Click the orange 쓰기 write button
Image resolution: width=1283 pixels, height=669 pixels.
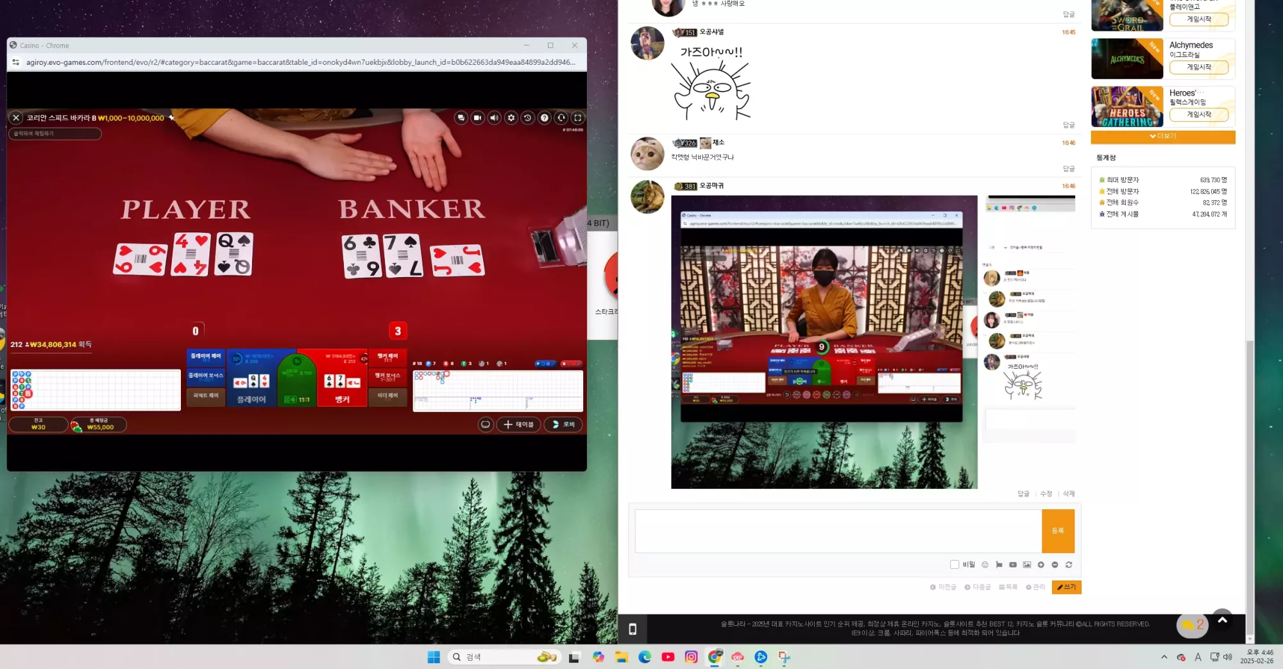(1066, 588)
